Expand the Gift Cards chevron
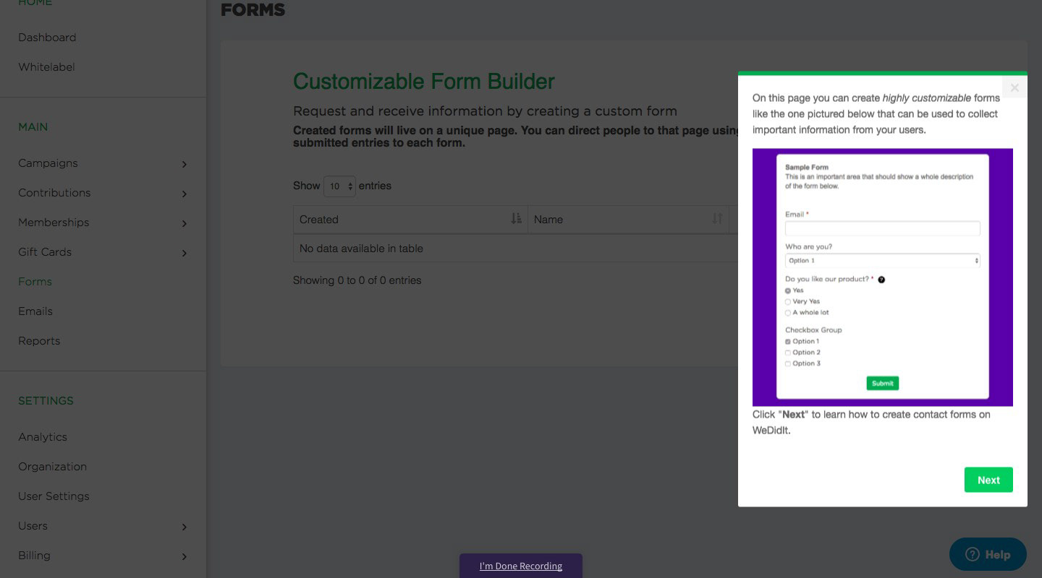The height and width of the screenshot is (578, 1042). point(185,253)
